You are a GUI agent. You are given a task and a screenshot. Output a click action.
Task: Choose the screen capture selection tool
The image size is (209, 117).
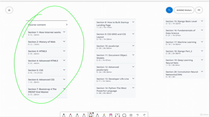click(x=118, y=115)
